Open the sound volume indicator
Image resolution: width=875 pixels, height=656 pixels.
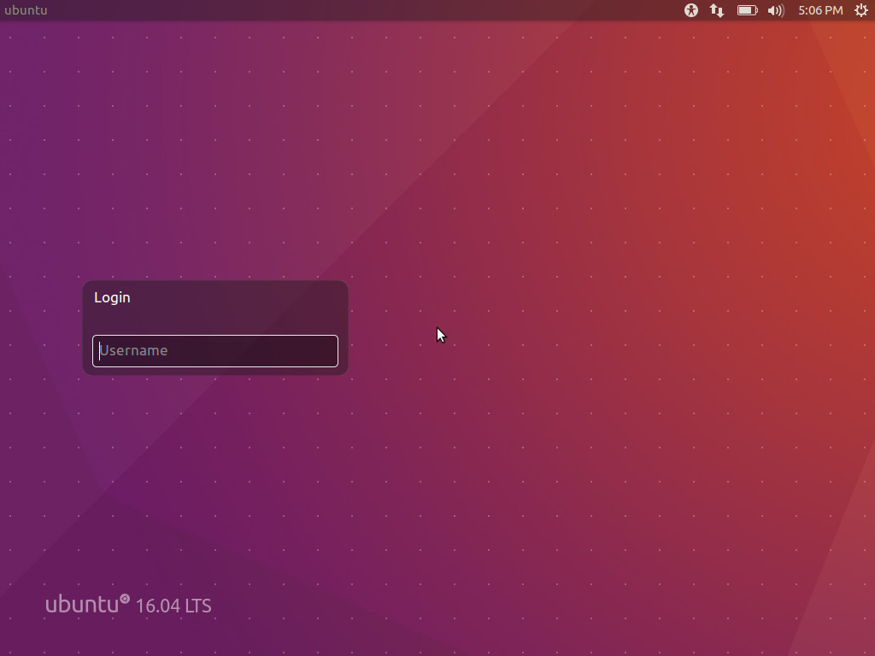coord(776,10)
